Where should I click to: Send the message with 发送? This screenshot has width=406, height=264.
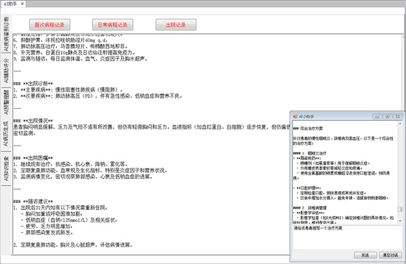click(x=365, y=255)
